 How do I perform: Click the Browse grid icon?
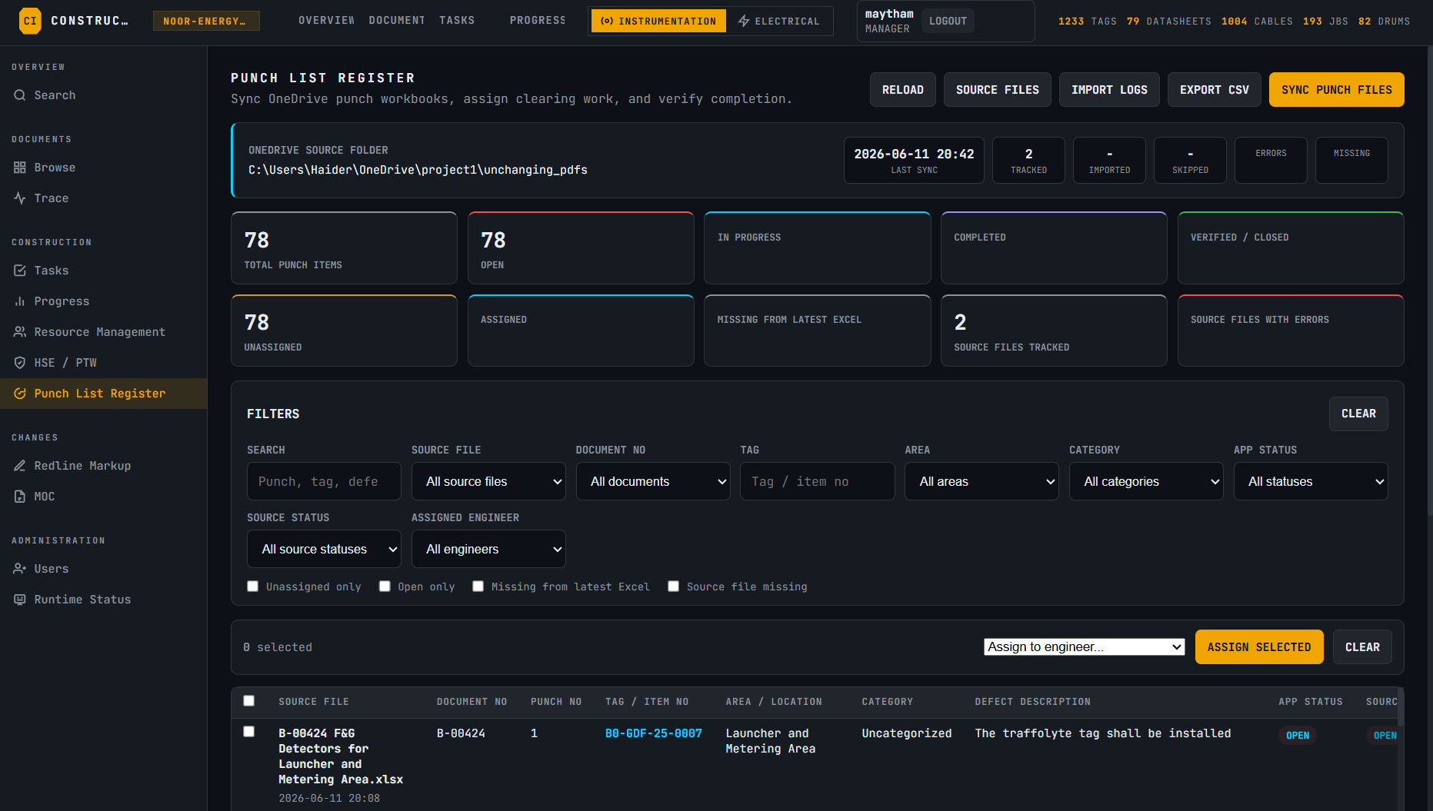coord(20,168)
